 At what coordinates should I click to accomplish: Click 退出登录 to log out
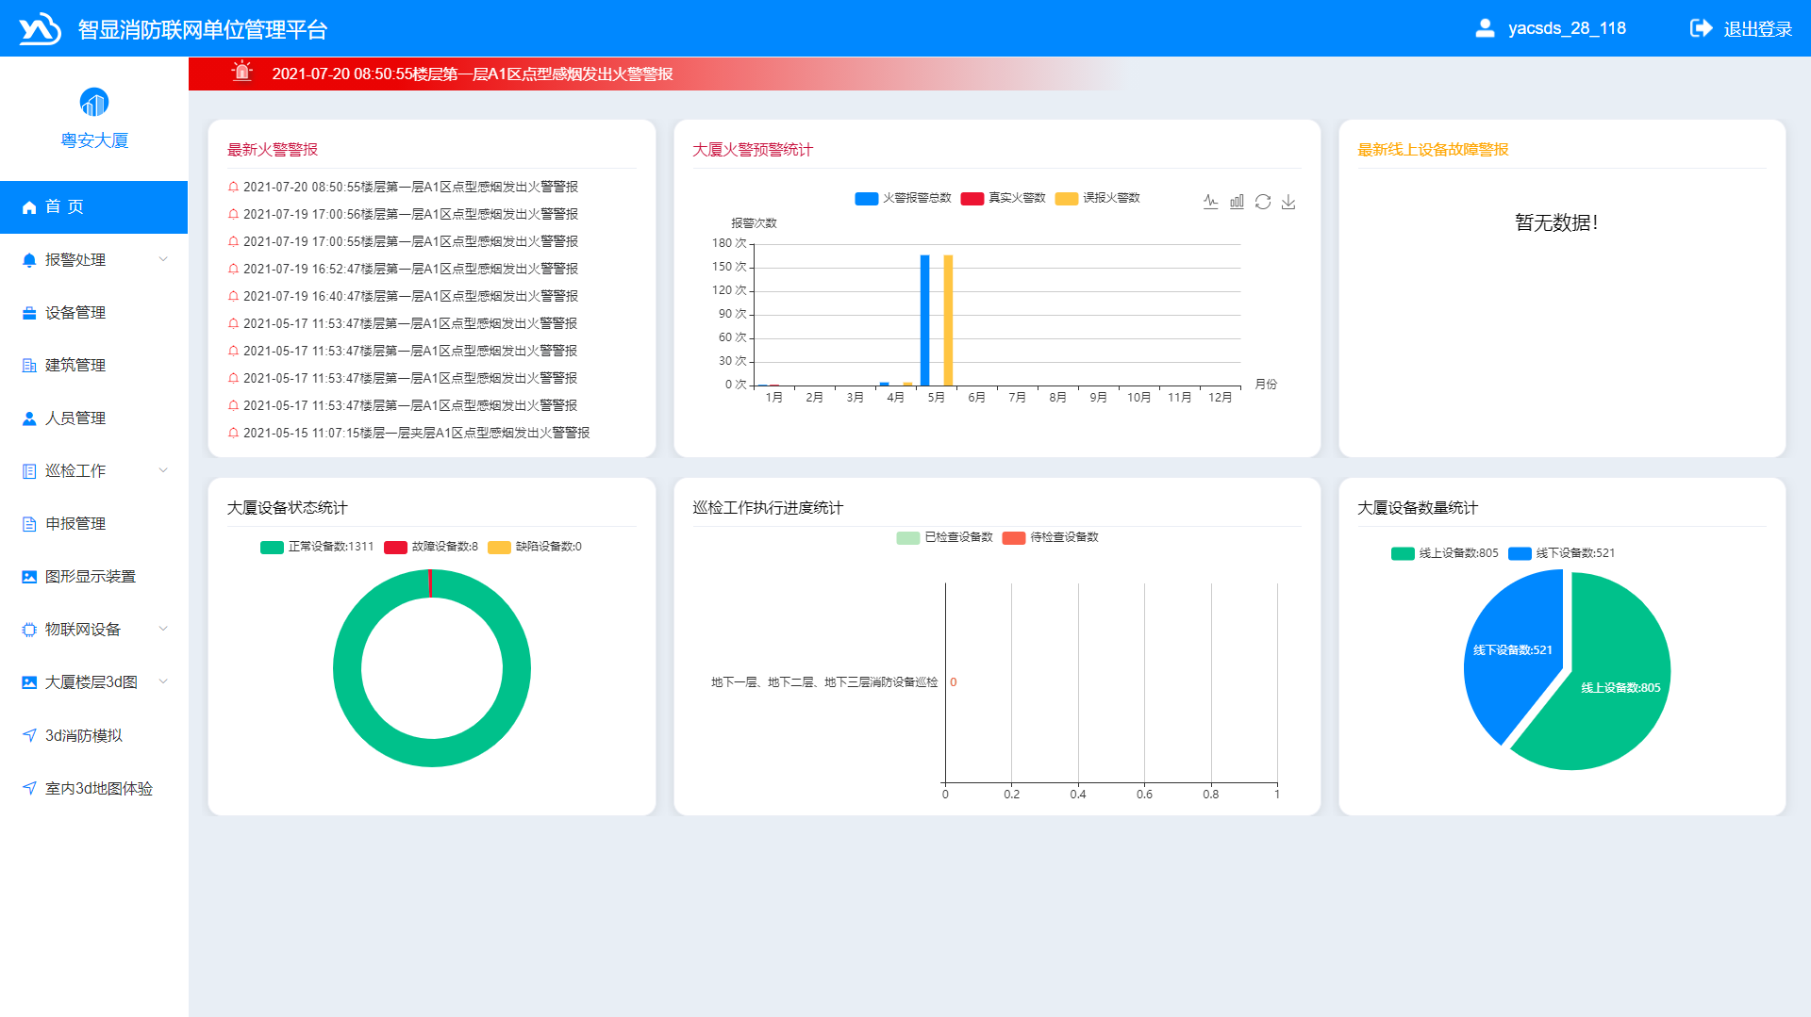(x=1741, y=29)
